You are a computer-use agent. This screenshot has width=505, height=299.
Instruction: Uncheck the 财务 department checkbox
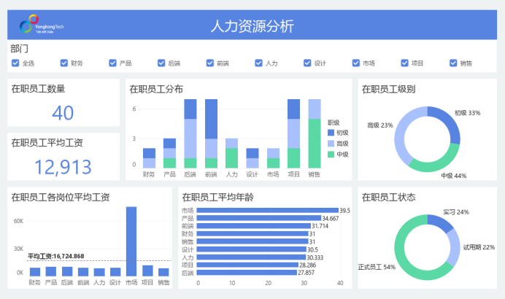click(x=64, y=63)
